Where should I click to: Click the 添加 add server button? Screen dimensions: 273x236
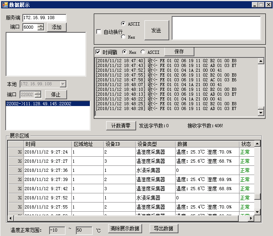[x=57, y=27]
